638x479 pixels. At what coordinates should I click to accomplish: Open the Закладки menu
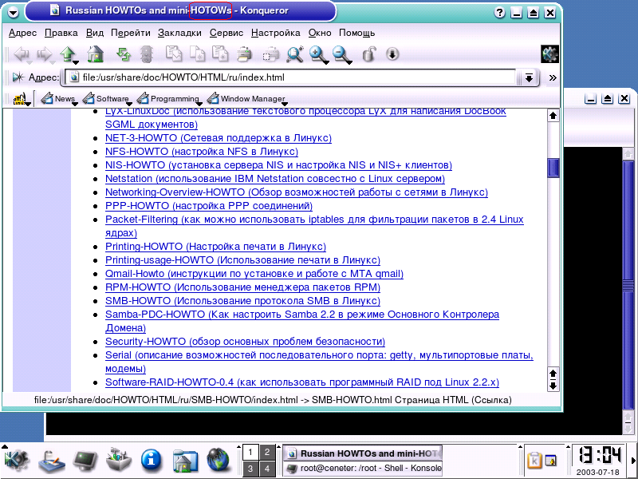click(x=179, y=33)
